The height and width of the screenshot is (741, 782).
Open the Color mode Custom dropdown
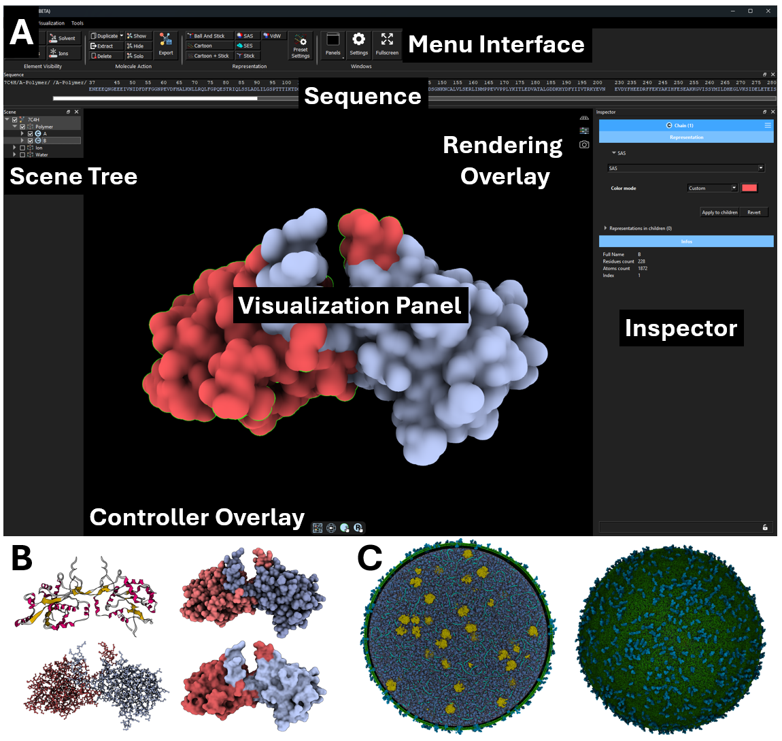coord(712,188)
